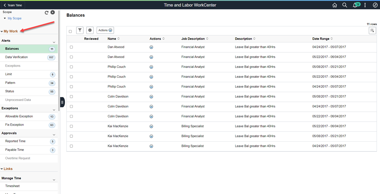This screenshot has height=194, width=380.
Task: Check the Phillip Couch 05/08/2017 row box
Action: [x=71, y=67]
